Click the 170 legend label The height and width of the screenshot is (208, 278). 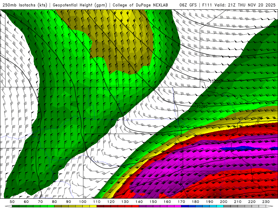pyautogui.click(x=181, y=202)
